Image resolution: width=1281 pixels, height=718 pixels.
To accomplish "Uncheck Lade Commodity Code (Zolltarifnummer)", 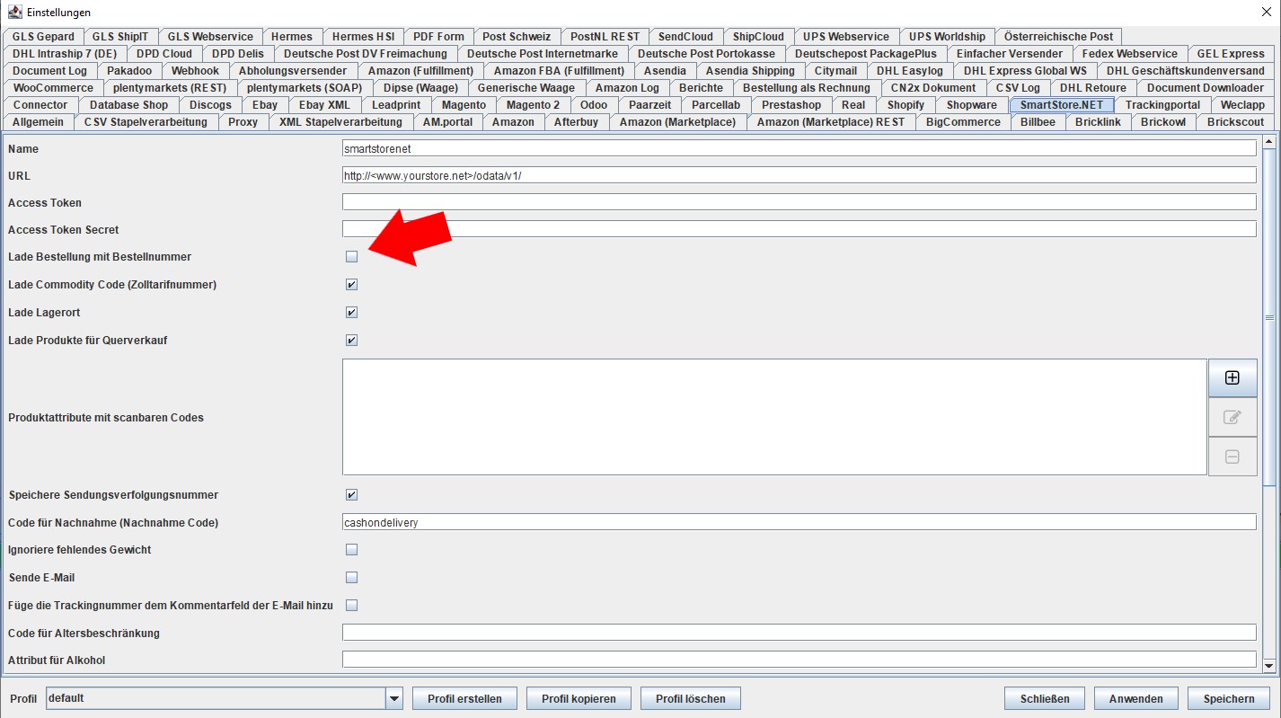I will 351,285.
